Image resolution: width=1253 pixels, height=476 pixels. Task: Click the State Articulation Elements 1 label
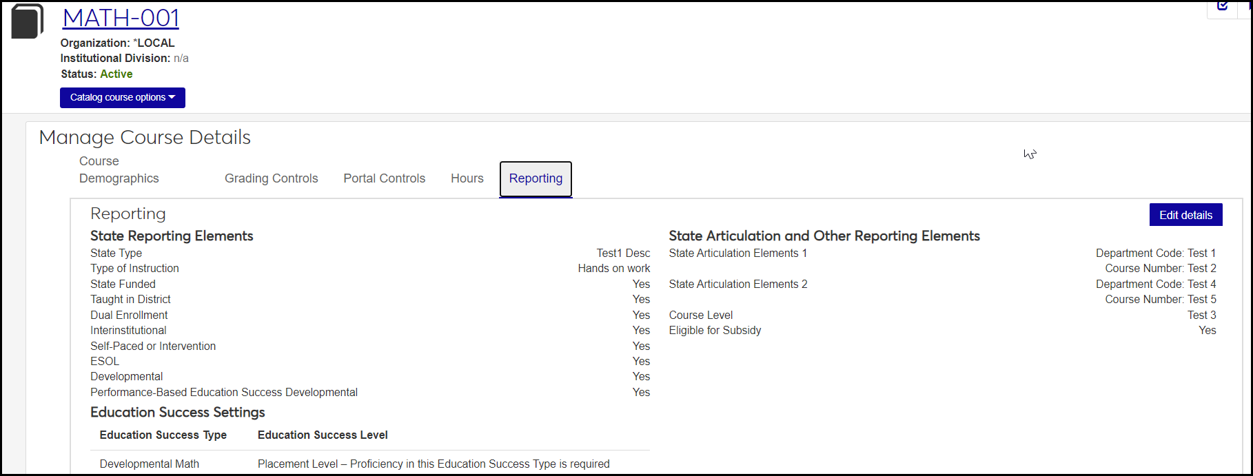pyautogui.click(x=737, y=253)
